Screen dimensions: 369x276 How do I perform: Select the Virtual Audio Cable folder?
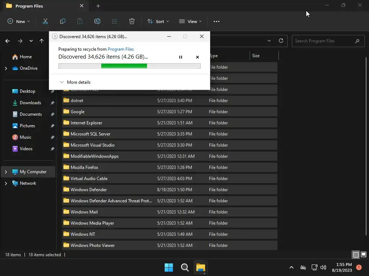(169, 179)
